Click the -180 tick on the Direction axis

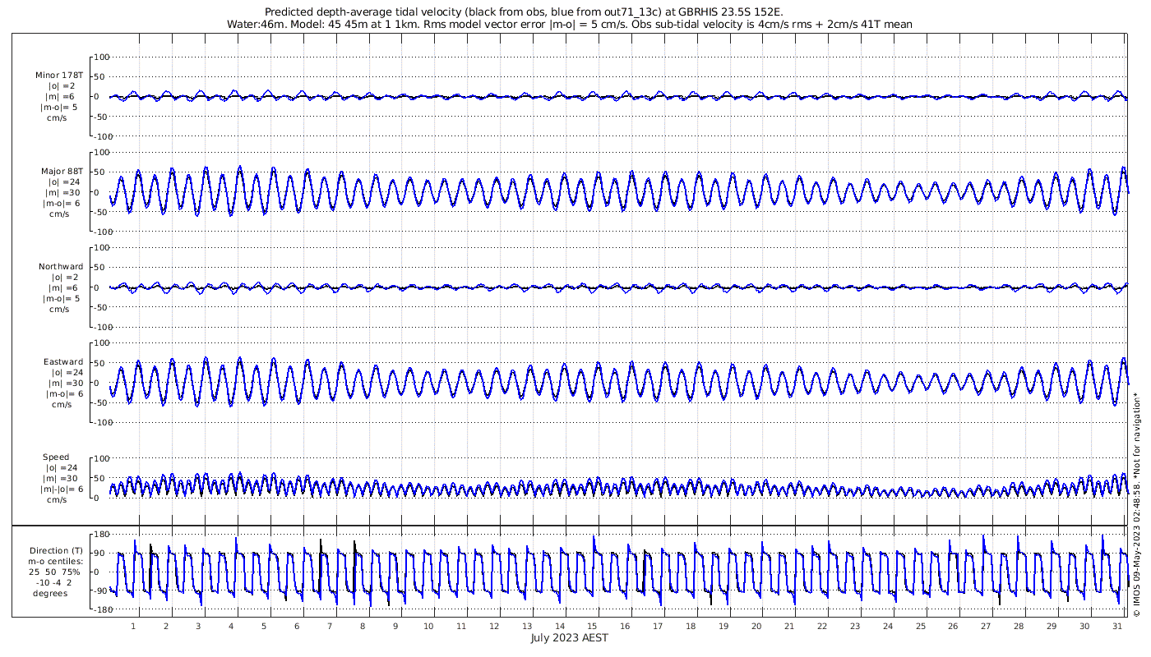[x=99, y=610]
